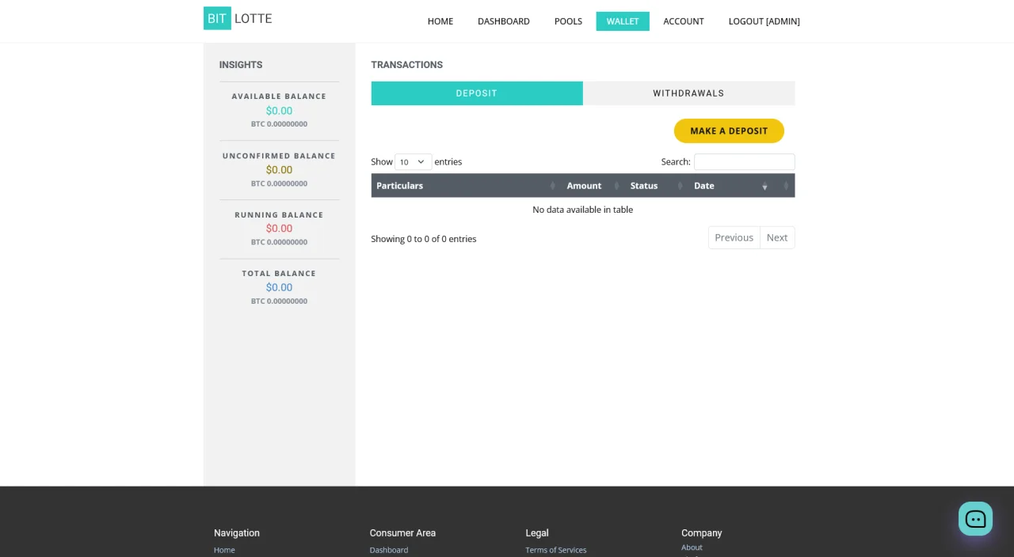Screen dimensions: 1014x557
Task: Switch to the WITHDRAWALS tab
Action: tap(688, 93)
